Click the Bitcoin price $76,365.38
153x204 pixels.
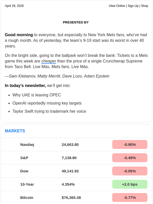[71, 198]
